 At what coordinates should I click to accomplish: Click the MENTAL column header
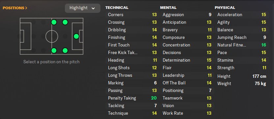(168, 8)
